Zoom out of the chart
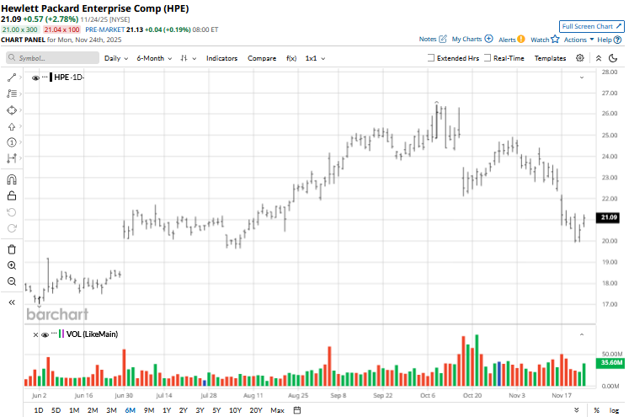Viewport: 629px width, 417px height. pyautogui.click(x=12, y=281)
